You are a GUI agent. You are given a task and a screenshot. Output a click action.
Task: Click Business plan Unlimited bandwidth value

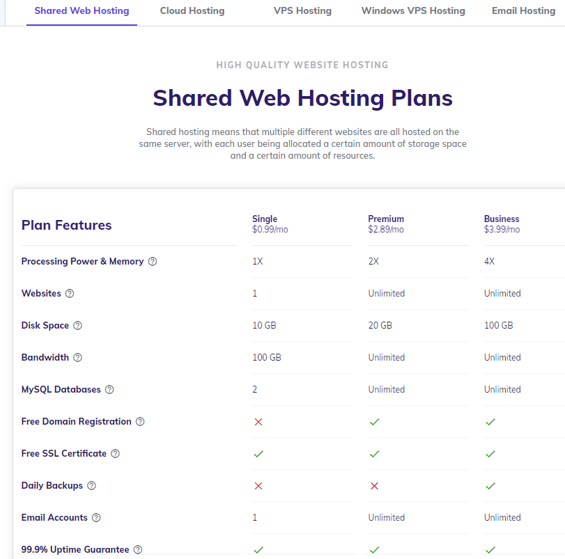pyautogui.click(x=502, y=357)
